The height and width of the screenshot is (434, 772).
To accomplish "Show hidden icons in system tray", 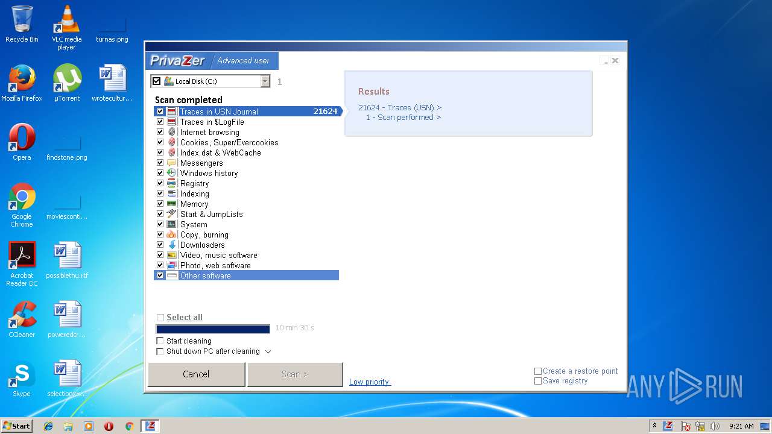I will click(x=654, y=426).
